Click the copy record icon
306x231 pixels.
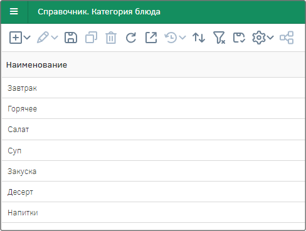coord(91,38)
